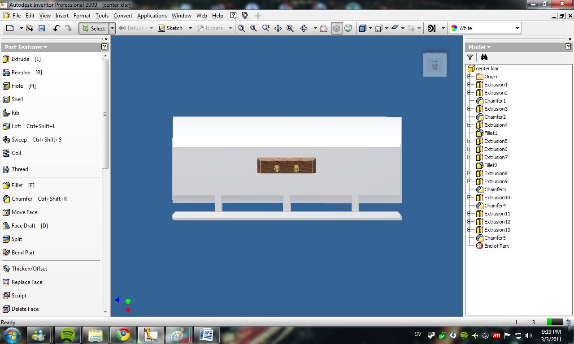
Task: Choose the Hole feature
Action: 19,86
